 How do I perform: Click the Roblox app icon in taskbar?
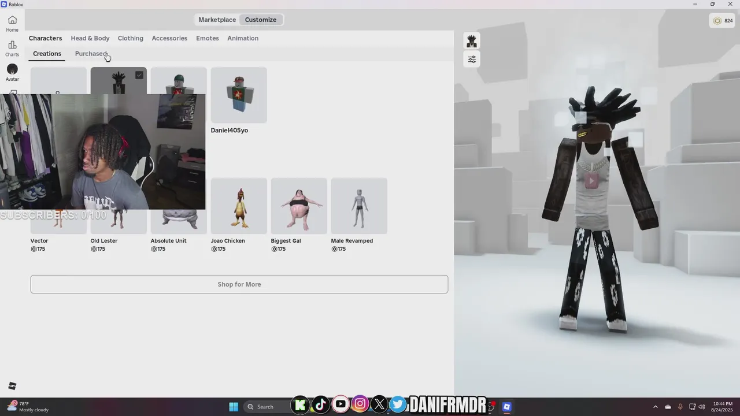(x=506, y=407)
